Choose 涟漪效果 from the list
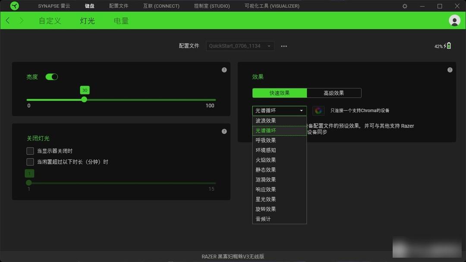The image size is (466, 262). pos(279,180)
